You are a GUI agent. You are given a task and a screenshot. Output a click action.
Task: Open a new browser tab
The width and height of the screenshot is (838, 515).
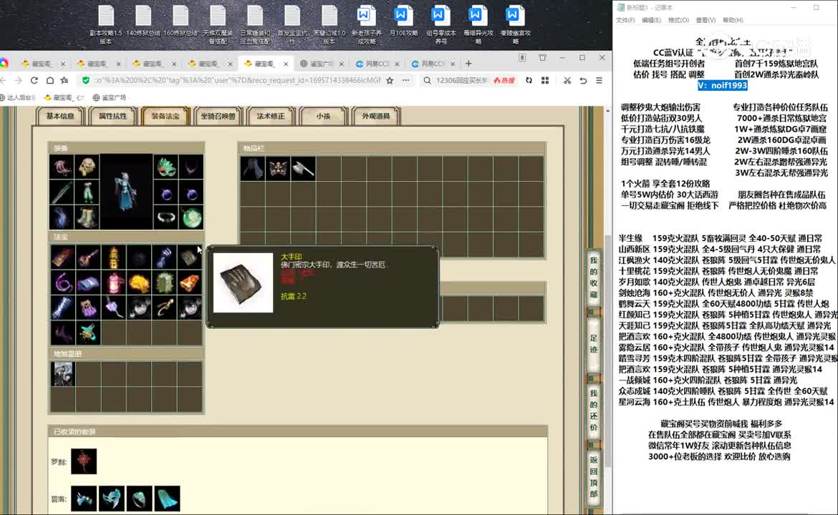(468, 64)
